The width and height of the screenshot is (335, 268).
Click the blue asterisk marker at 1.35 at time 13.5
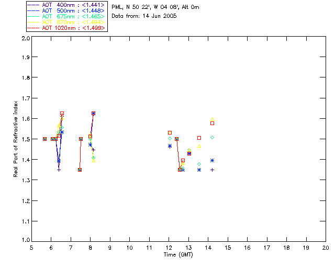point(199,170)
